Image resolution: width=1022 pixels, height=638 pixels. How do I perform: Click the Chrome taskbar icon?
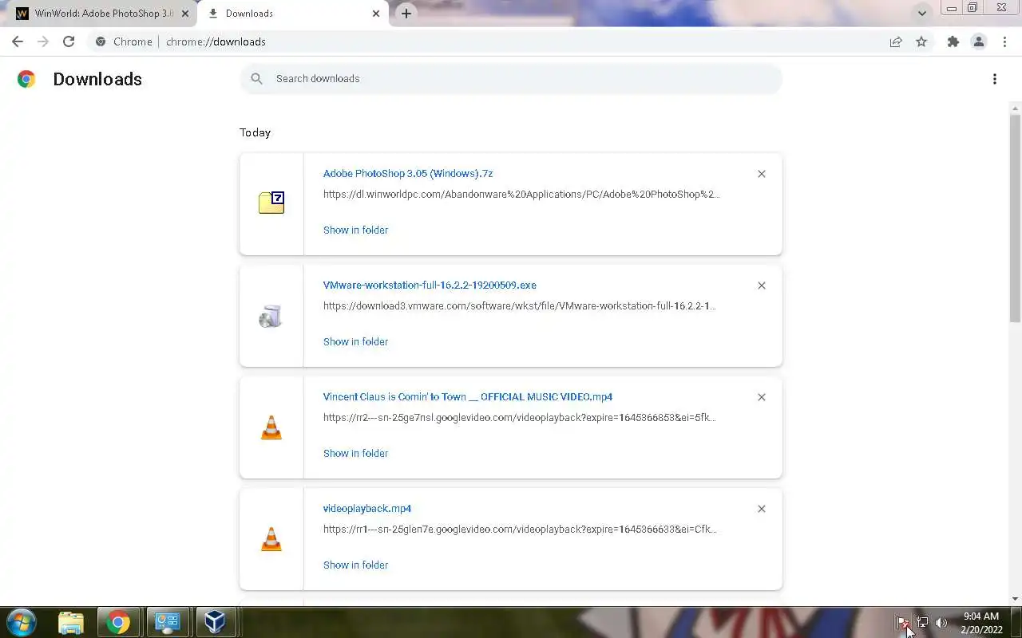click(119, 622)
